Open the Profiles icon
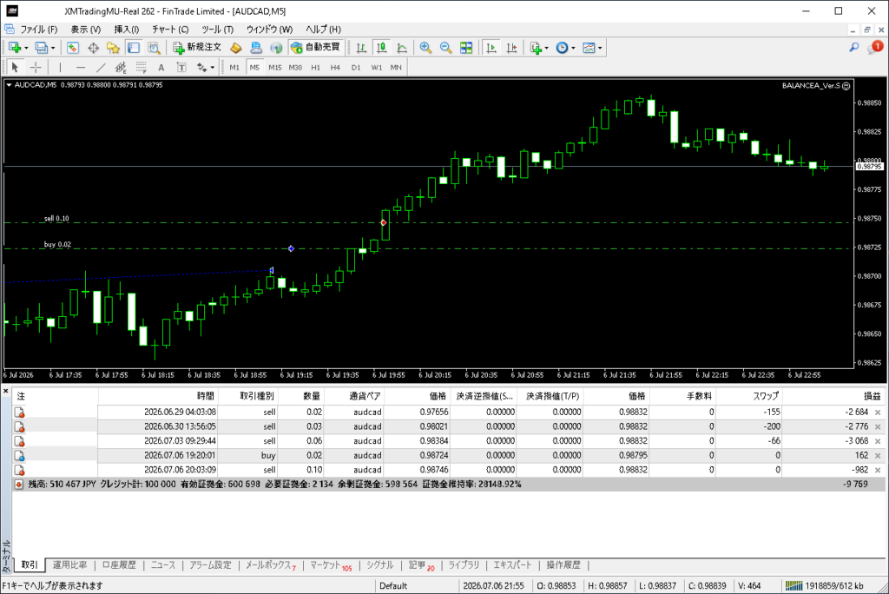Image resolution: width=889 pixels, height=594 pixels. pyautogui.click(x=41, y=48)
